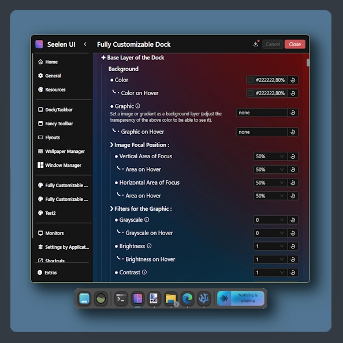Open Grayscale on Hover dropdown

pyautogui.click(x=270, y=233)
